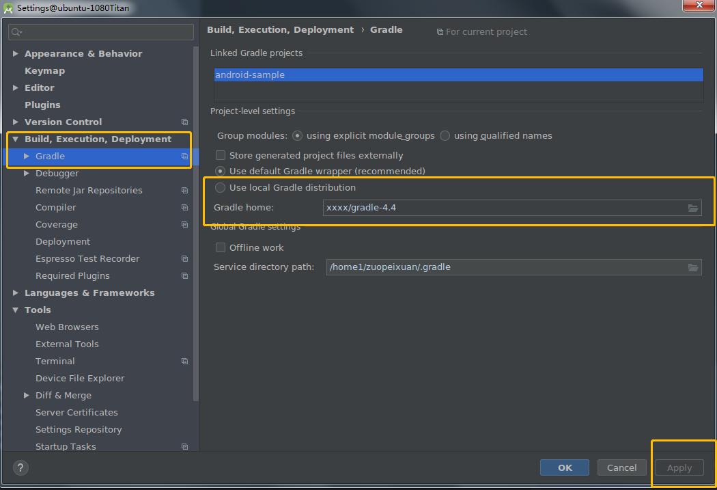Image resolution: width=717 pixels, height=490 pixels.
Task: Open folder browser for Gradle home
Action: pyautogui.click(x=694, y=208)
